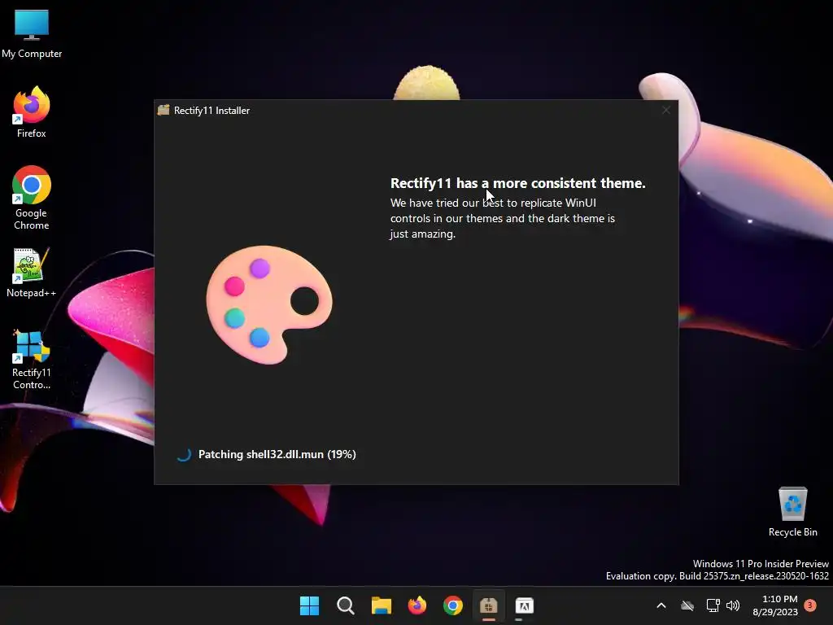Select the Google Chrome desktop shortcut
The height and width of the screenshot is (625, 833).
coord(32,197)
